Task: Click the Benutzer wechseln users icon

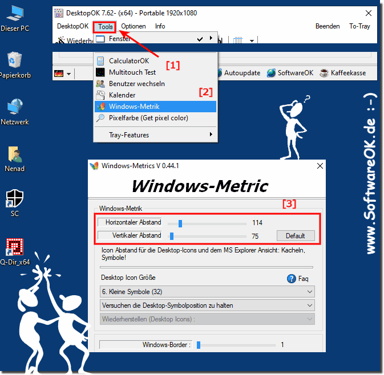Action: pos(100,84)
